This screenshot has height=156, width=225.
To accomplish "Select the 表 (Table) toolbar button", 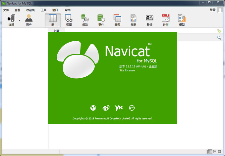I will tap(53, 20).
